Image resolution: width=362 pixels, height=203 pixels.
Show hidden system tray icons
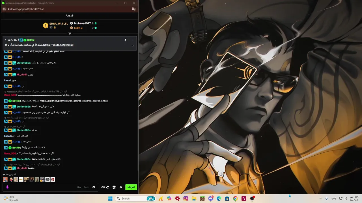320,198
